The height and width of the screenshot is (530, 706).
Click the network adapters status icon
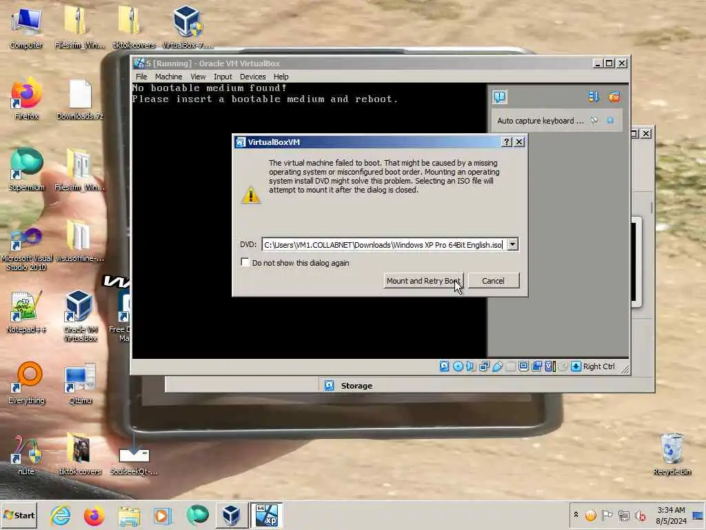pyautogui.click(x=484, y=366)
